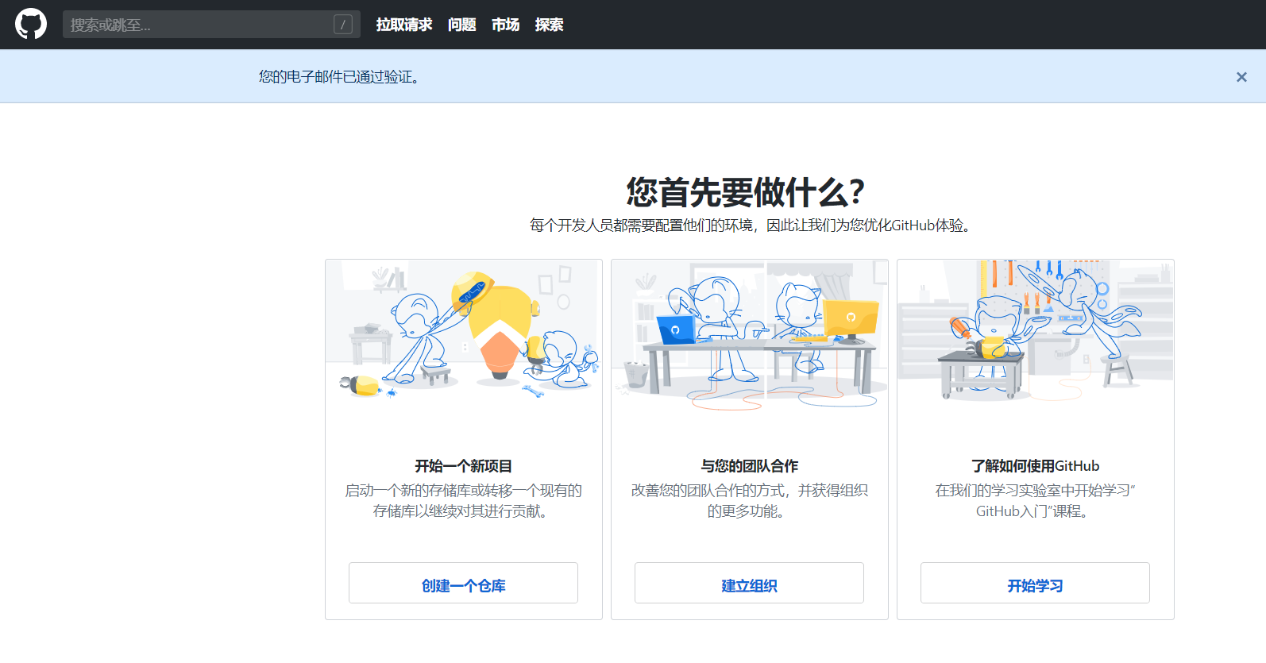
Task: Click description text 改善您的团队合作的方式
Action: pyautogui.click(x=750, y=501)
